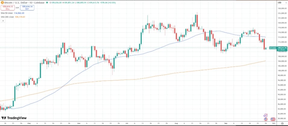Image resolution: width=288 pixels, height=126 pixels.
Task: Open US flag economic event near 26
Action: pos(265,119)
